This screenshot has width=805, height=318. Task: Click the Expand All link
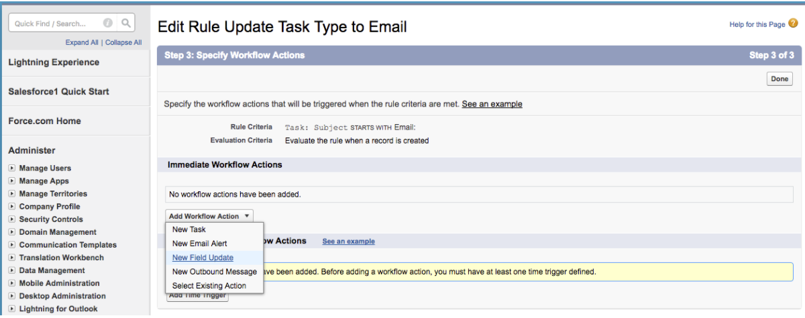82,42
